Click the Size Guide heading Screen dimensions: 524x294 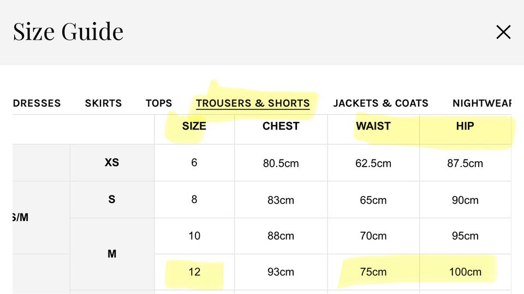(x=68, y=32)
